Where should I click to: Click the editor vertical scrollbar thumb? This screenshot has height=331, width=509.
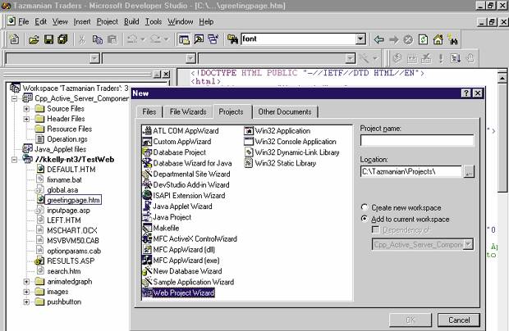pos(502,138)
